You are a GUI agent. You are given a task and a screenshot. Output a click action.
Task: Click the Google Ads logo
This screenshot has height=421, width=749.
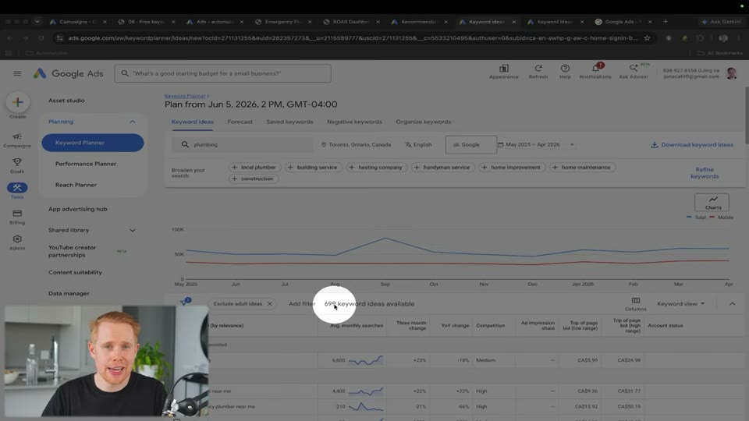click(x=69, y=73)
